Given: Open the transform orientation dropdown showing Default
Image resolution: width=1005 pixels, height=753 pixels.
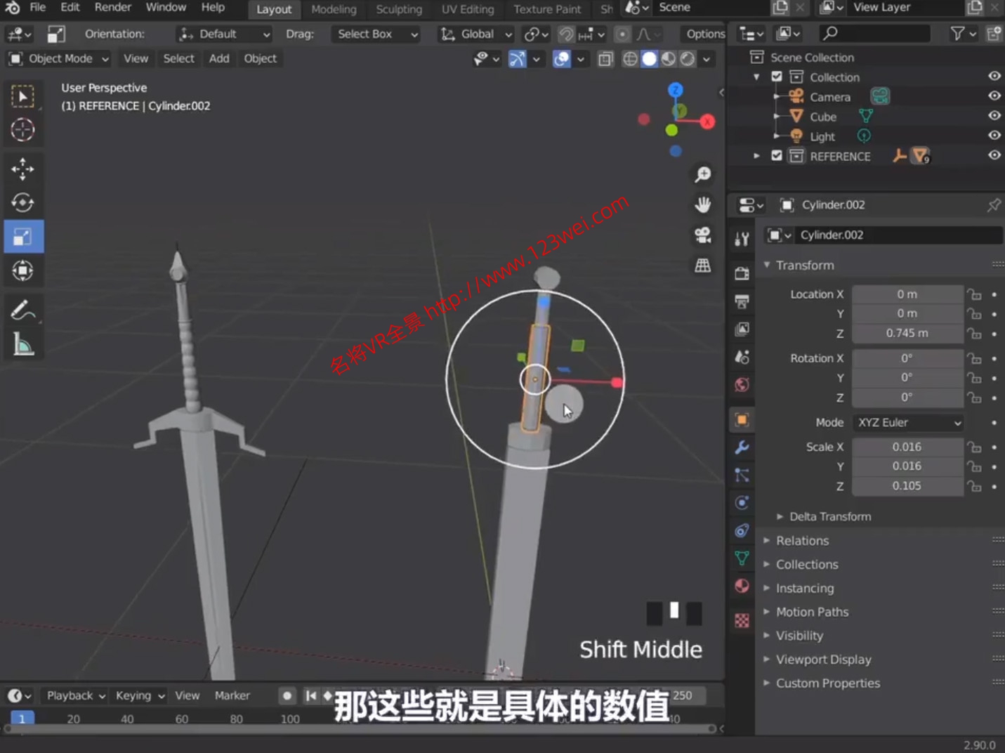Looking at the screenshot, I should (x=223, y=34).
